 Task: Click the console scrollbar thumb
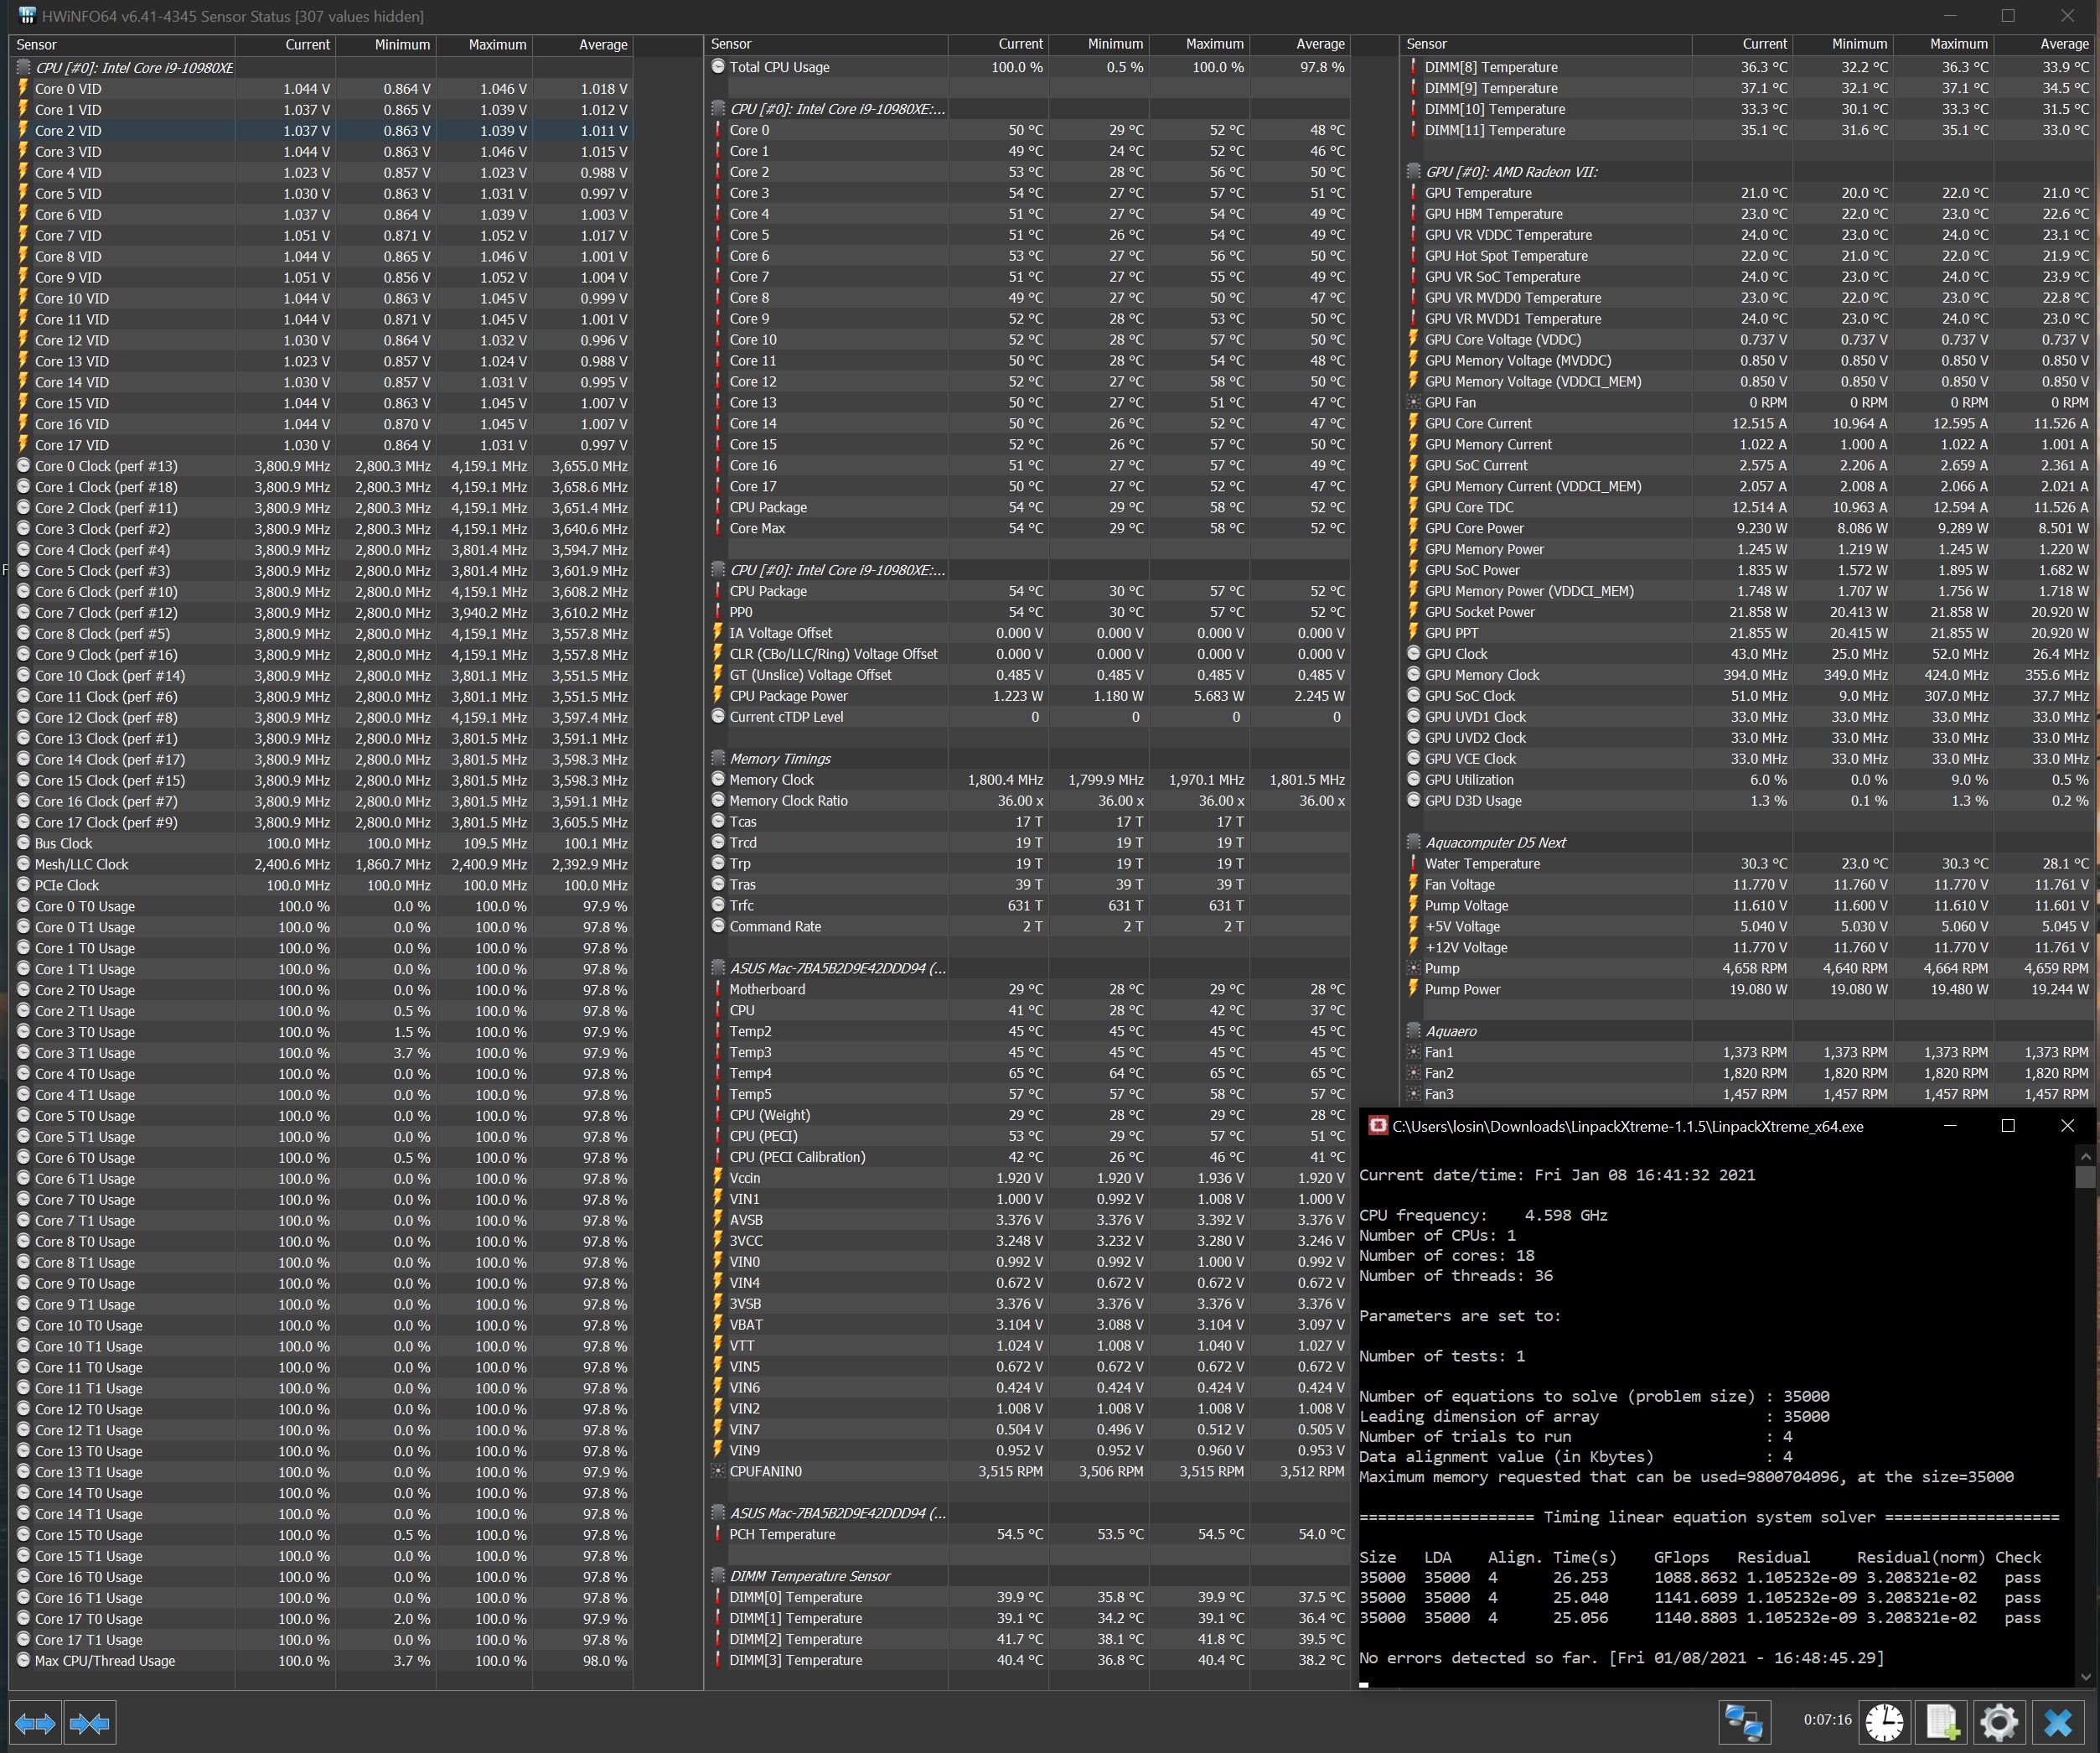pyautogui.click(x=2085, y=1178)
